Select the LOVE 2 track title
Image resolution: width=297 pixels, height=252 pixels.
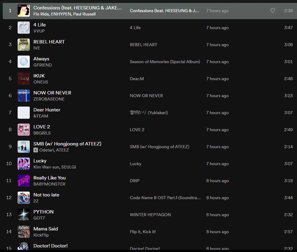coord(42,127)
